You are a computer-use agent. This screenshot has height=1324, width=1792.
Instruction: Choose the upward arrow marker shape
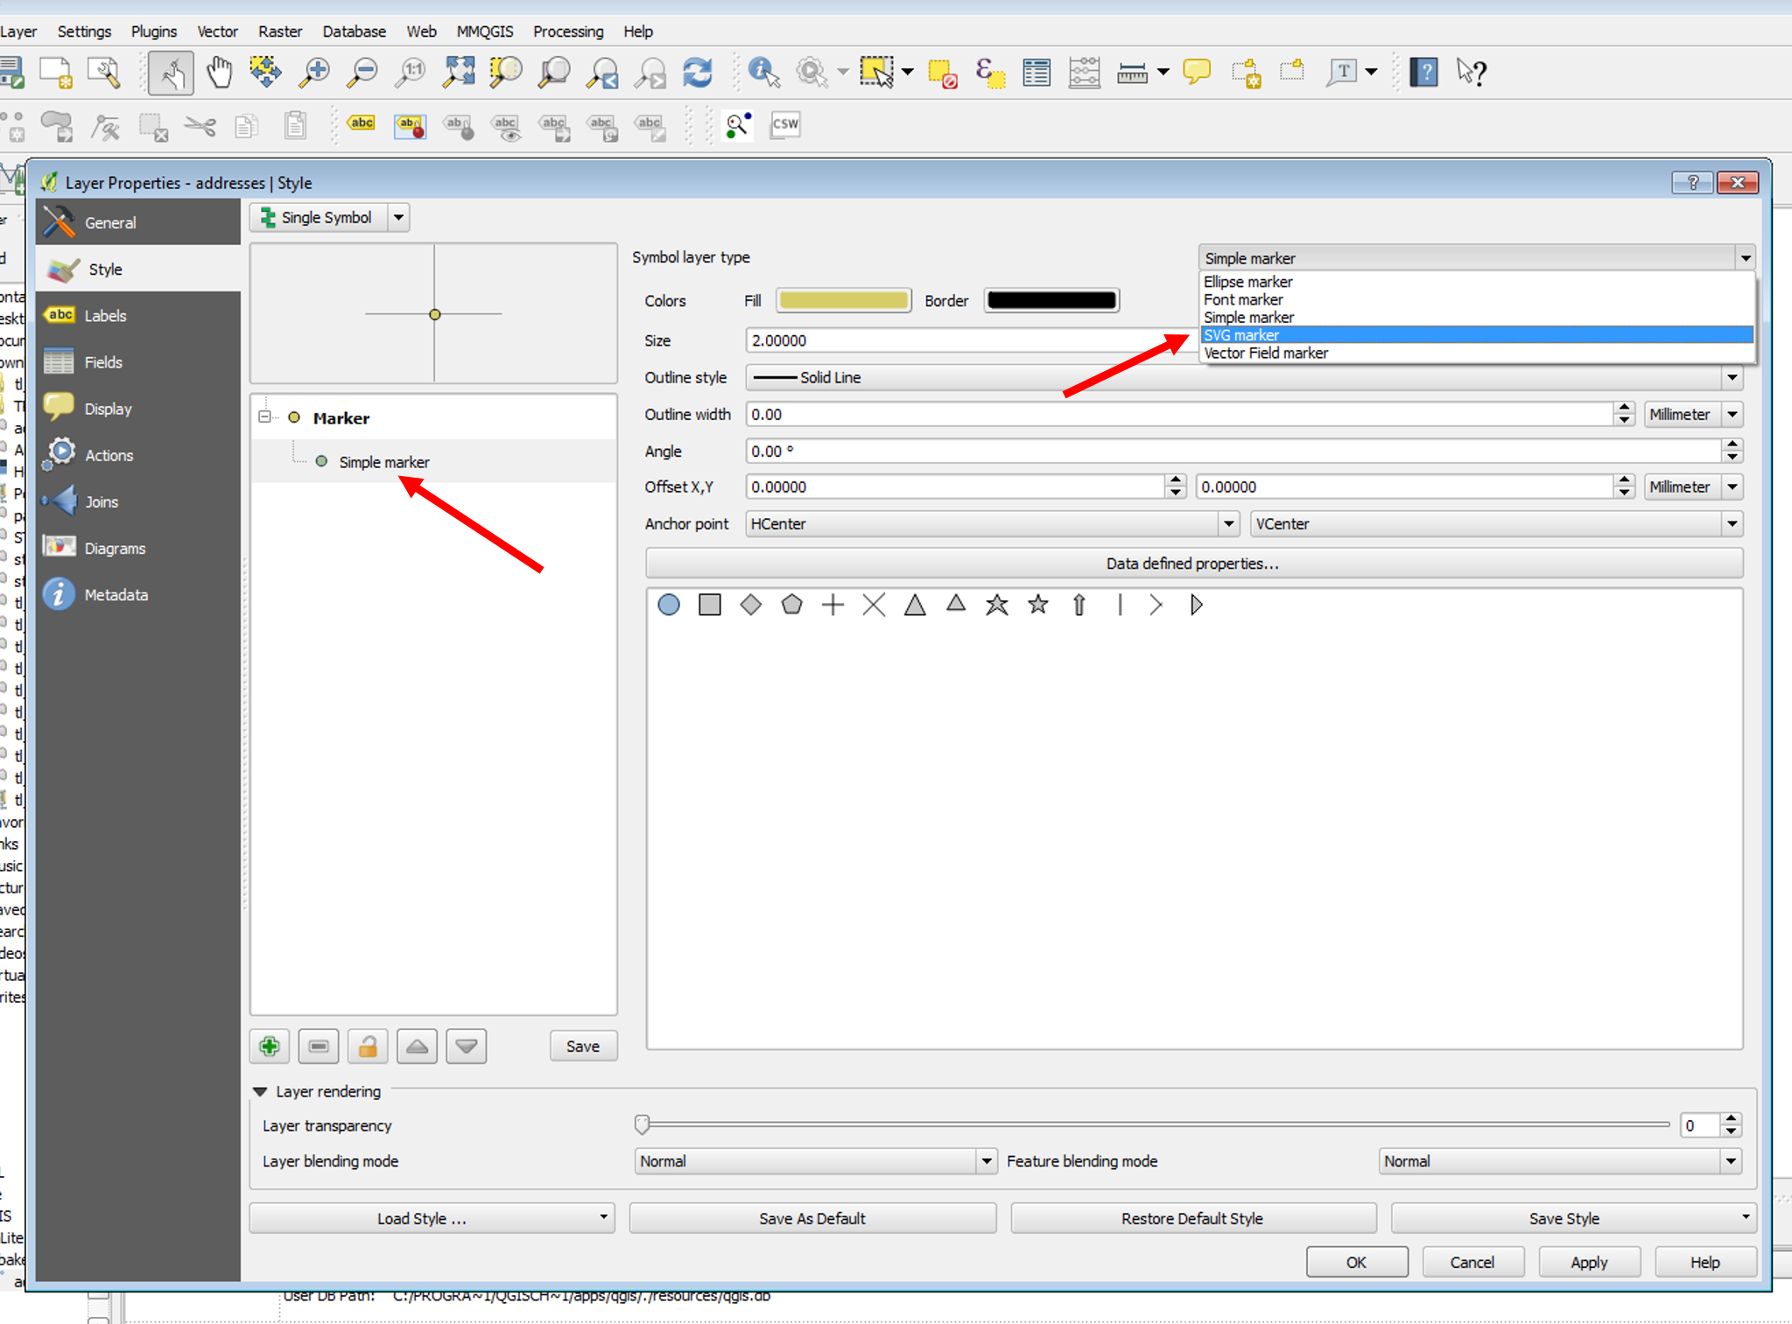coord(1079,605)
